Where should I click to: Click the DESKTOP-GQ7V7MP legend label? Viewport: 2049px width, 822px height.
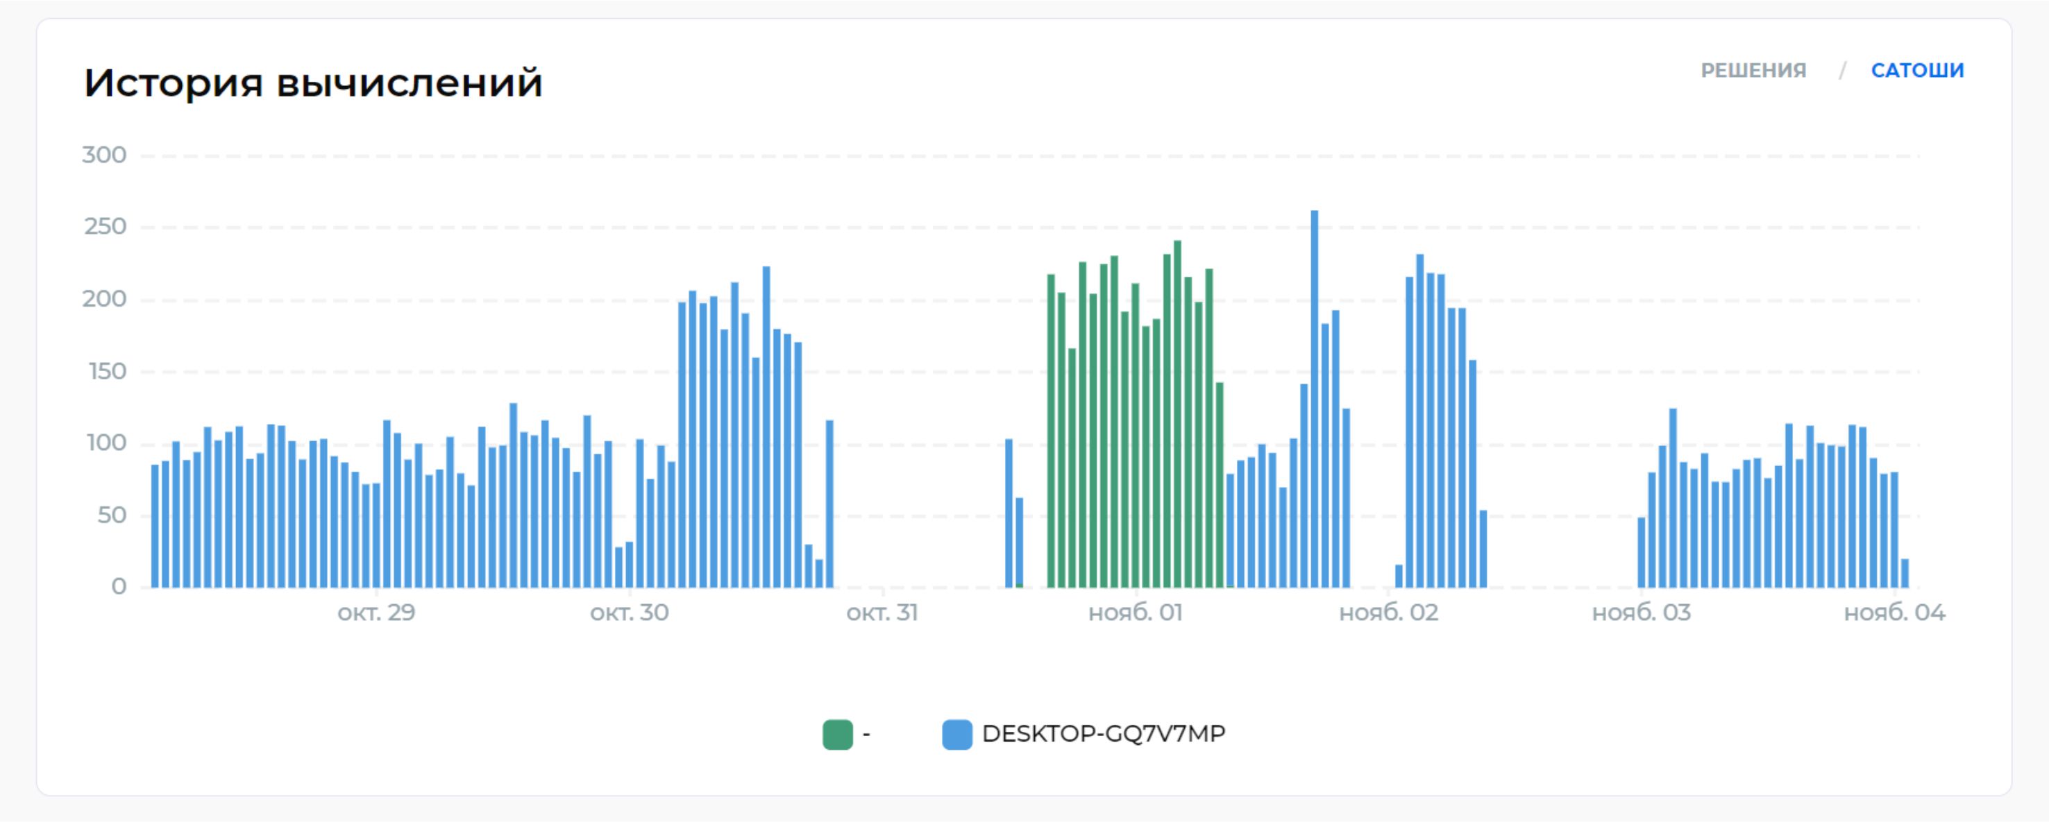click(x=1103, y=734)
